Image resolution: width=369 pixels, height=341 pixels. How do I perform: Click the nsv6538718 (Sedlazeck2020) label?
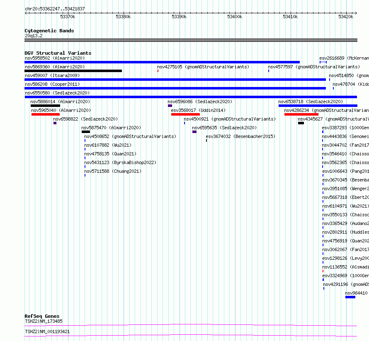311,102
